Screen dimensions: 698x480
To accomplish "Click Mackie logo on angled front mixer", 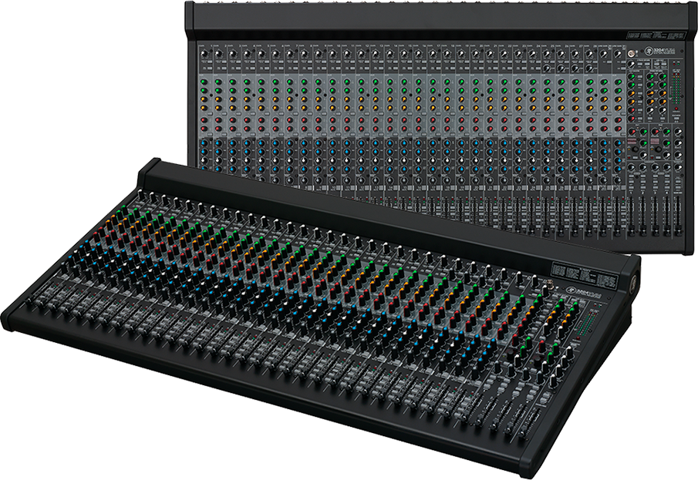I will coord(572,290).
